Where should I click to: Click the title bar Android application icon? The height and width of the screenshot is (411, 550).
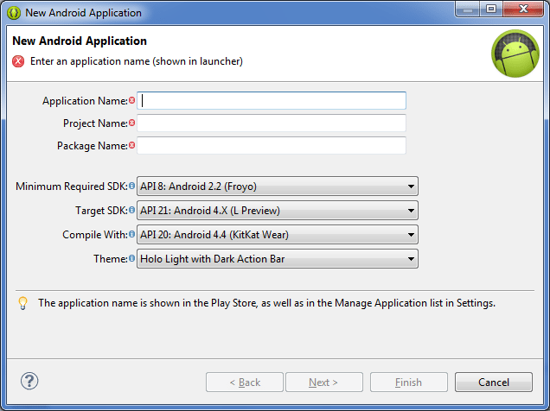pos(14,13)
